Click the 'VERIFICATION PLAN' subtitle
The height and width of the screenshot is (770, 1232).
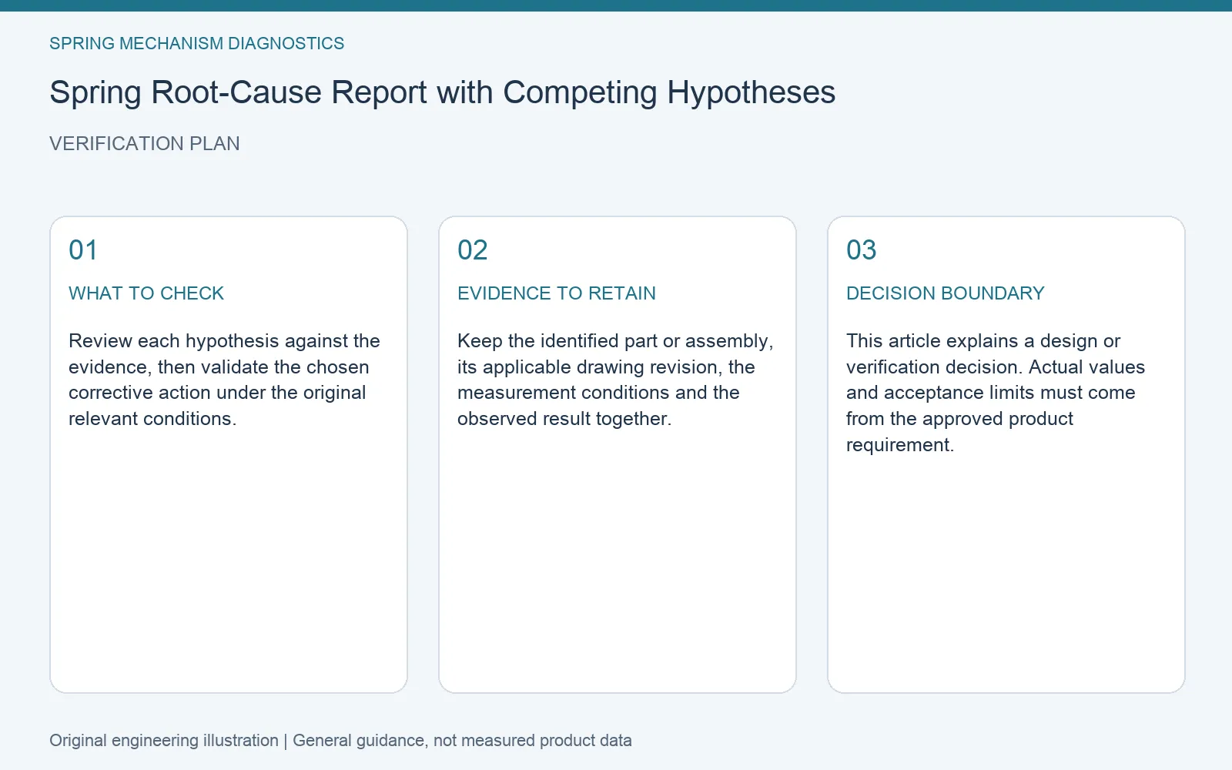click(x=145, y=144)
